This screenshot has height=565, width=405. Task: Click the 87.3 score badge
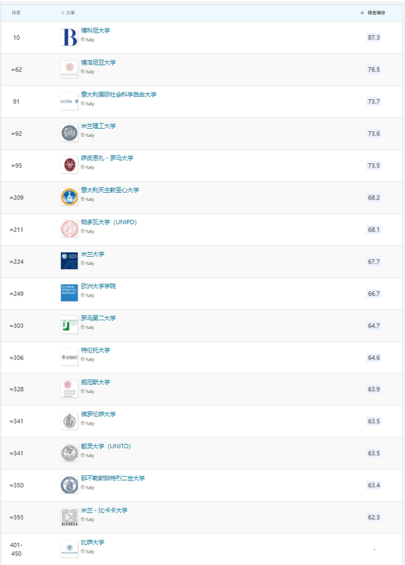(x=373, y=38)
